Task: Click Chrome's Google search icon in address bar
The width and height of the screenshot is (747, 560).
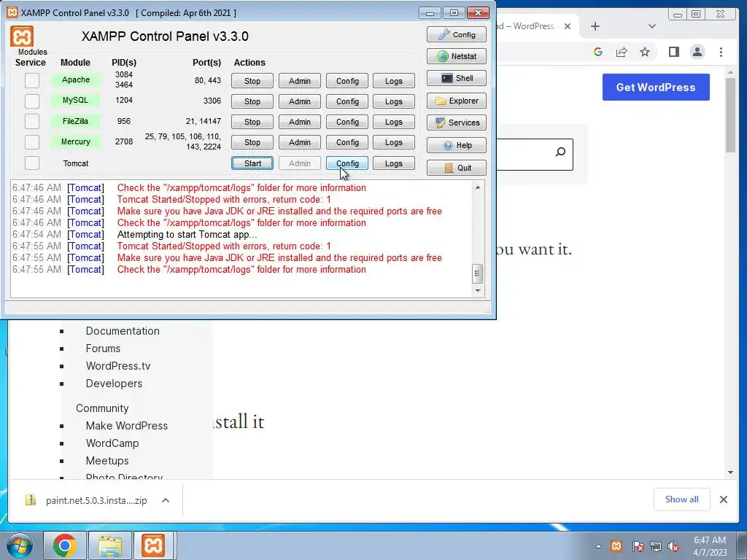Action: (x=598, y=52)
